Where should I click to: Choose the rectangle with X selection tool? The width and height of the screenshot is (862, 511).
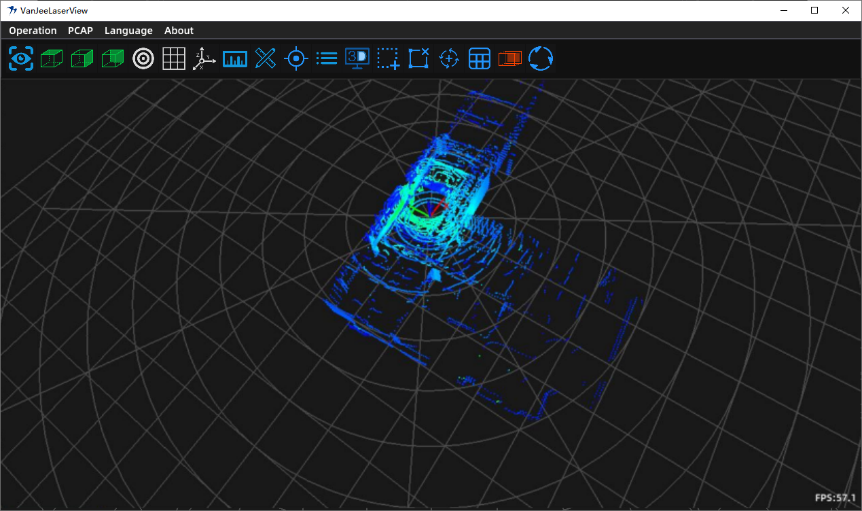tap(418, 58)
